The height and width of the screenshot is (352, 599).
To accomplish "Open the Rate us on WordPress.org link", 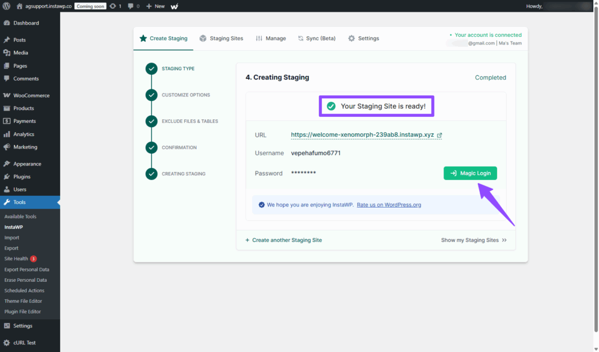I will coord(388,205).
